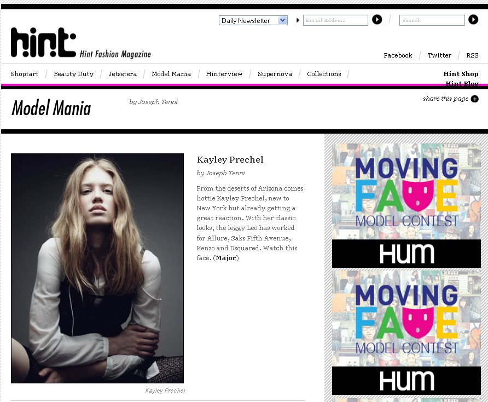Click the Kayley Prechel photo

[x=97, y=268]
